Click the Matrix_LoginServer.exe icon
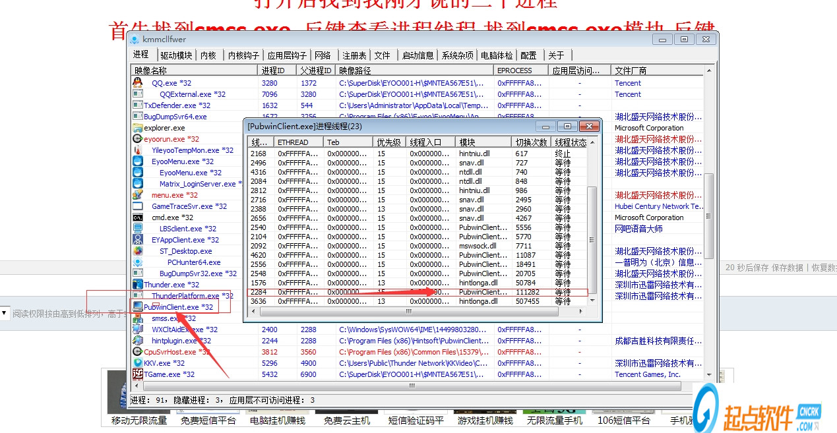The image size is (837, 433). (137, 184)
